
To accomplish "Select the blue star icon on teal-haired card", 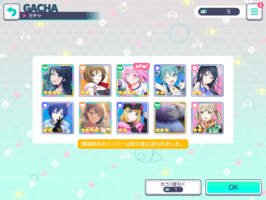I will tap(157, 68).
